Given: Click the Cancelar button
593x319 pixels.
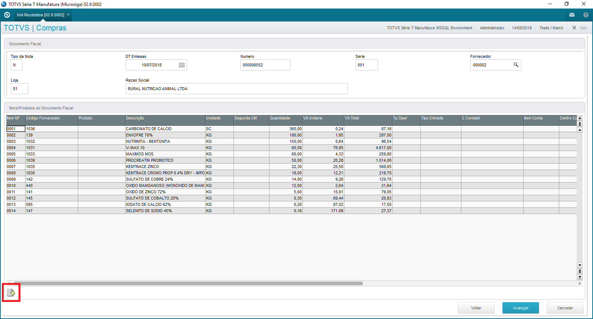Looking at the screenshot, I should click(565, 308).
